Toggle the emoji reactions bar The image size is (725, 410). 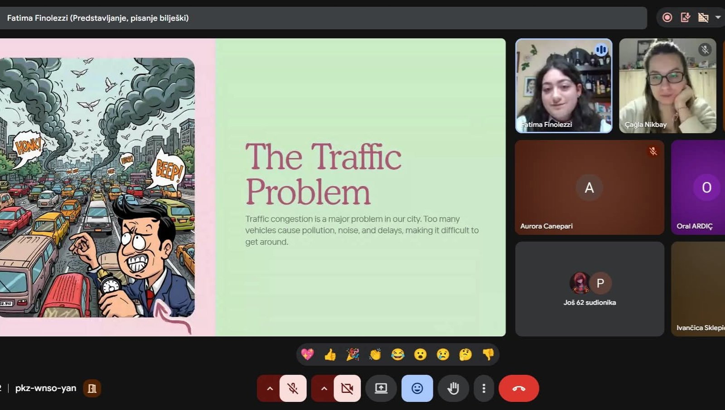point(417,388)
